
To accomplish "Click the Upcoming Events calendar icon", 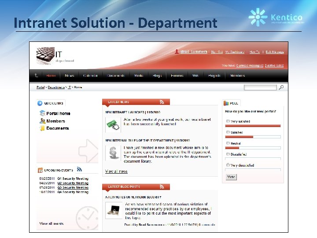I will pyautogui.click(x=40, y=170).
